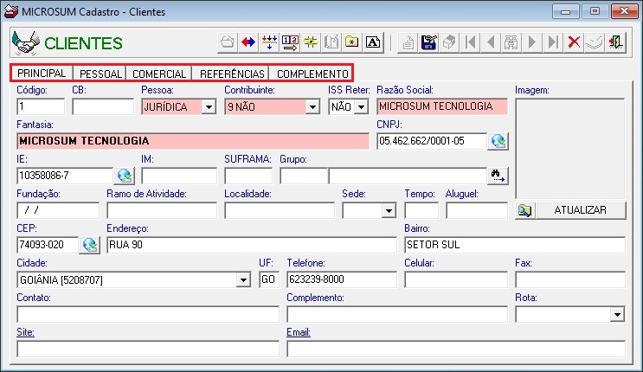
Task: Click the Fantasia field
Action: click(x=193, y=141)
